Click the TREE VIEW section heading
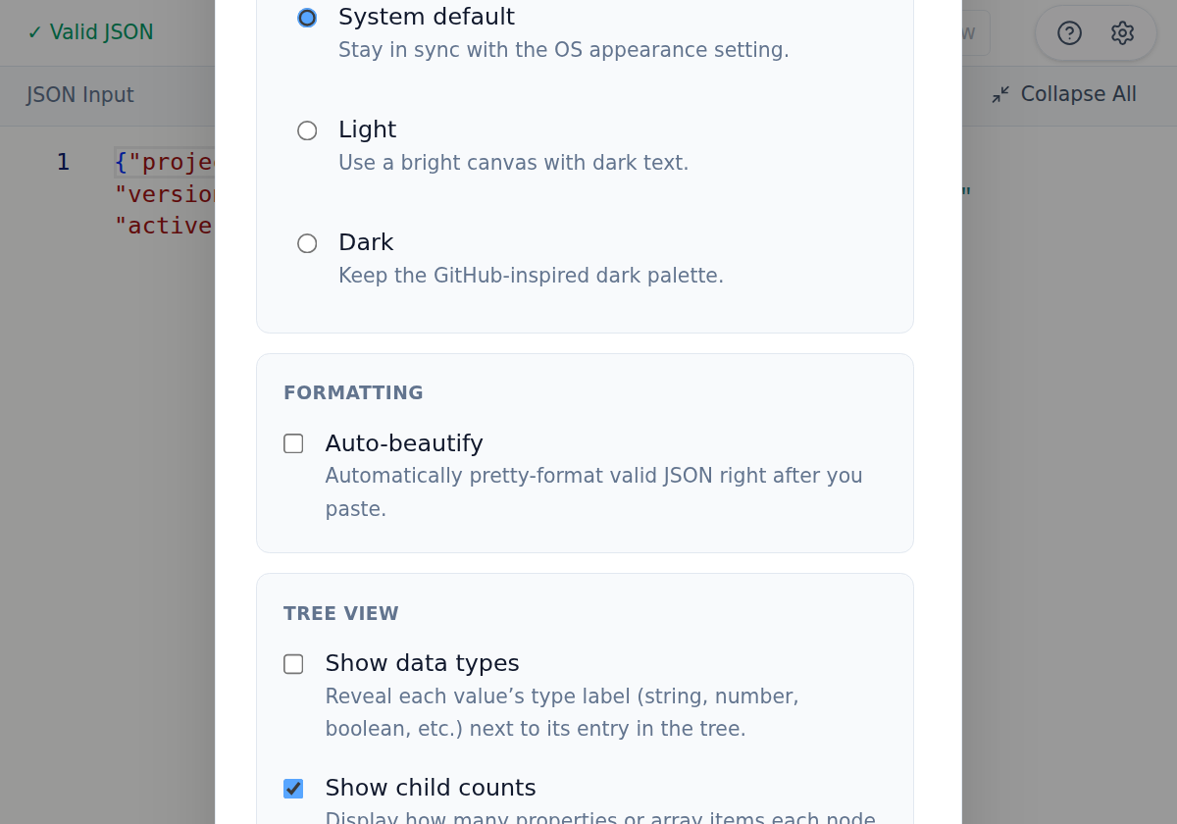 pyautogui.click(x=340, y=613)
